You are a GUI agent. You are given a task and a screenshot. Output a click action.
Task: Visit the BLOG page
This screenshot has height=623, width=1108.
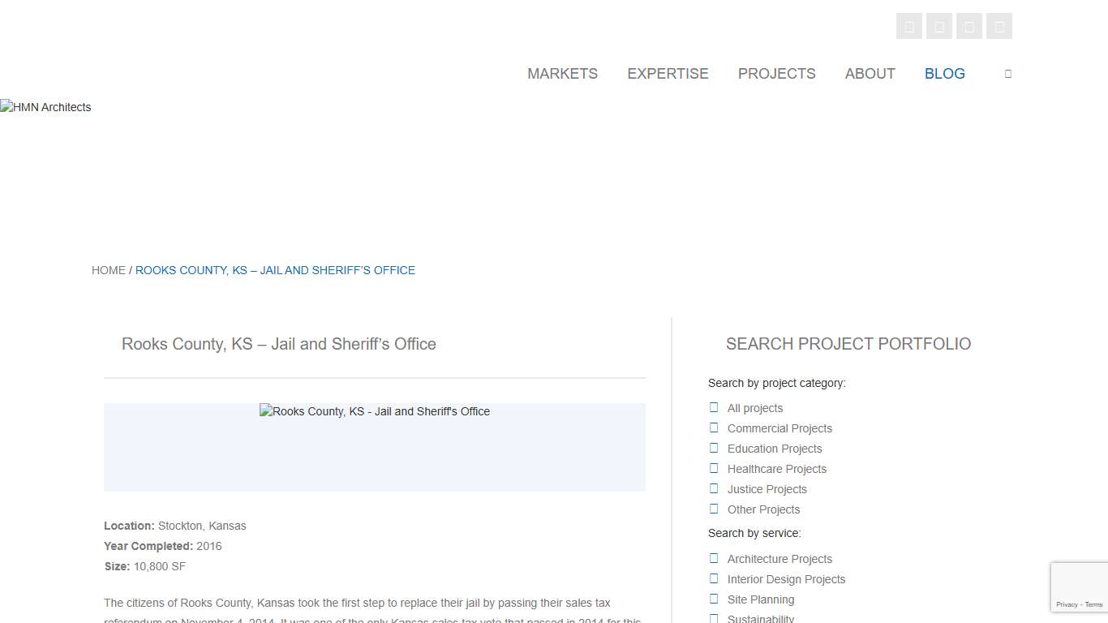[x=944, y=74]
